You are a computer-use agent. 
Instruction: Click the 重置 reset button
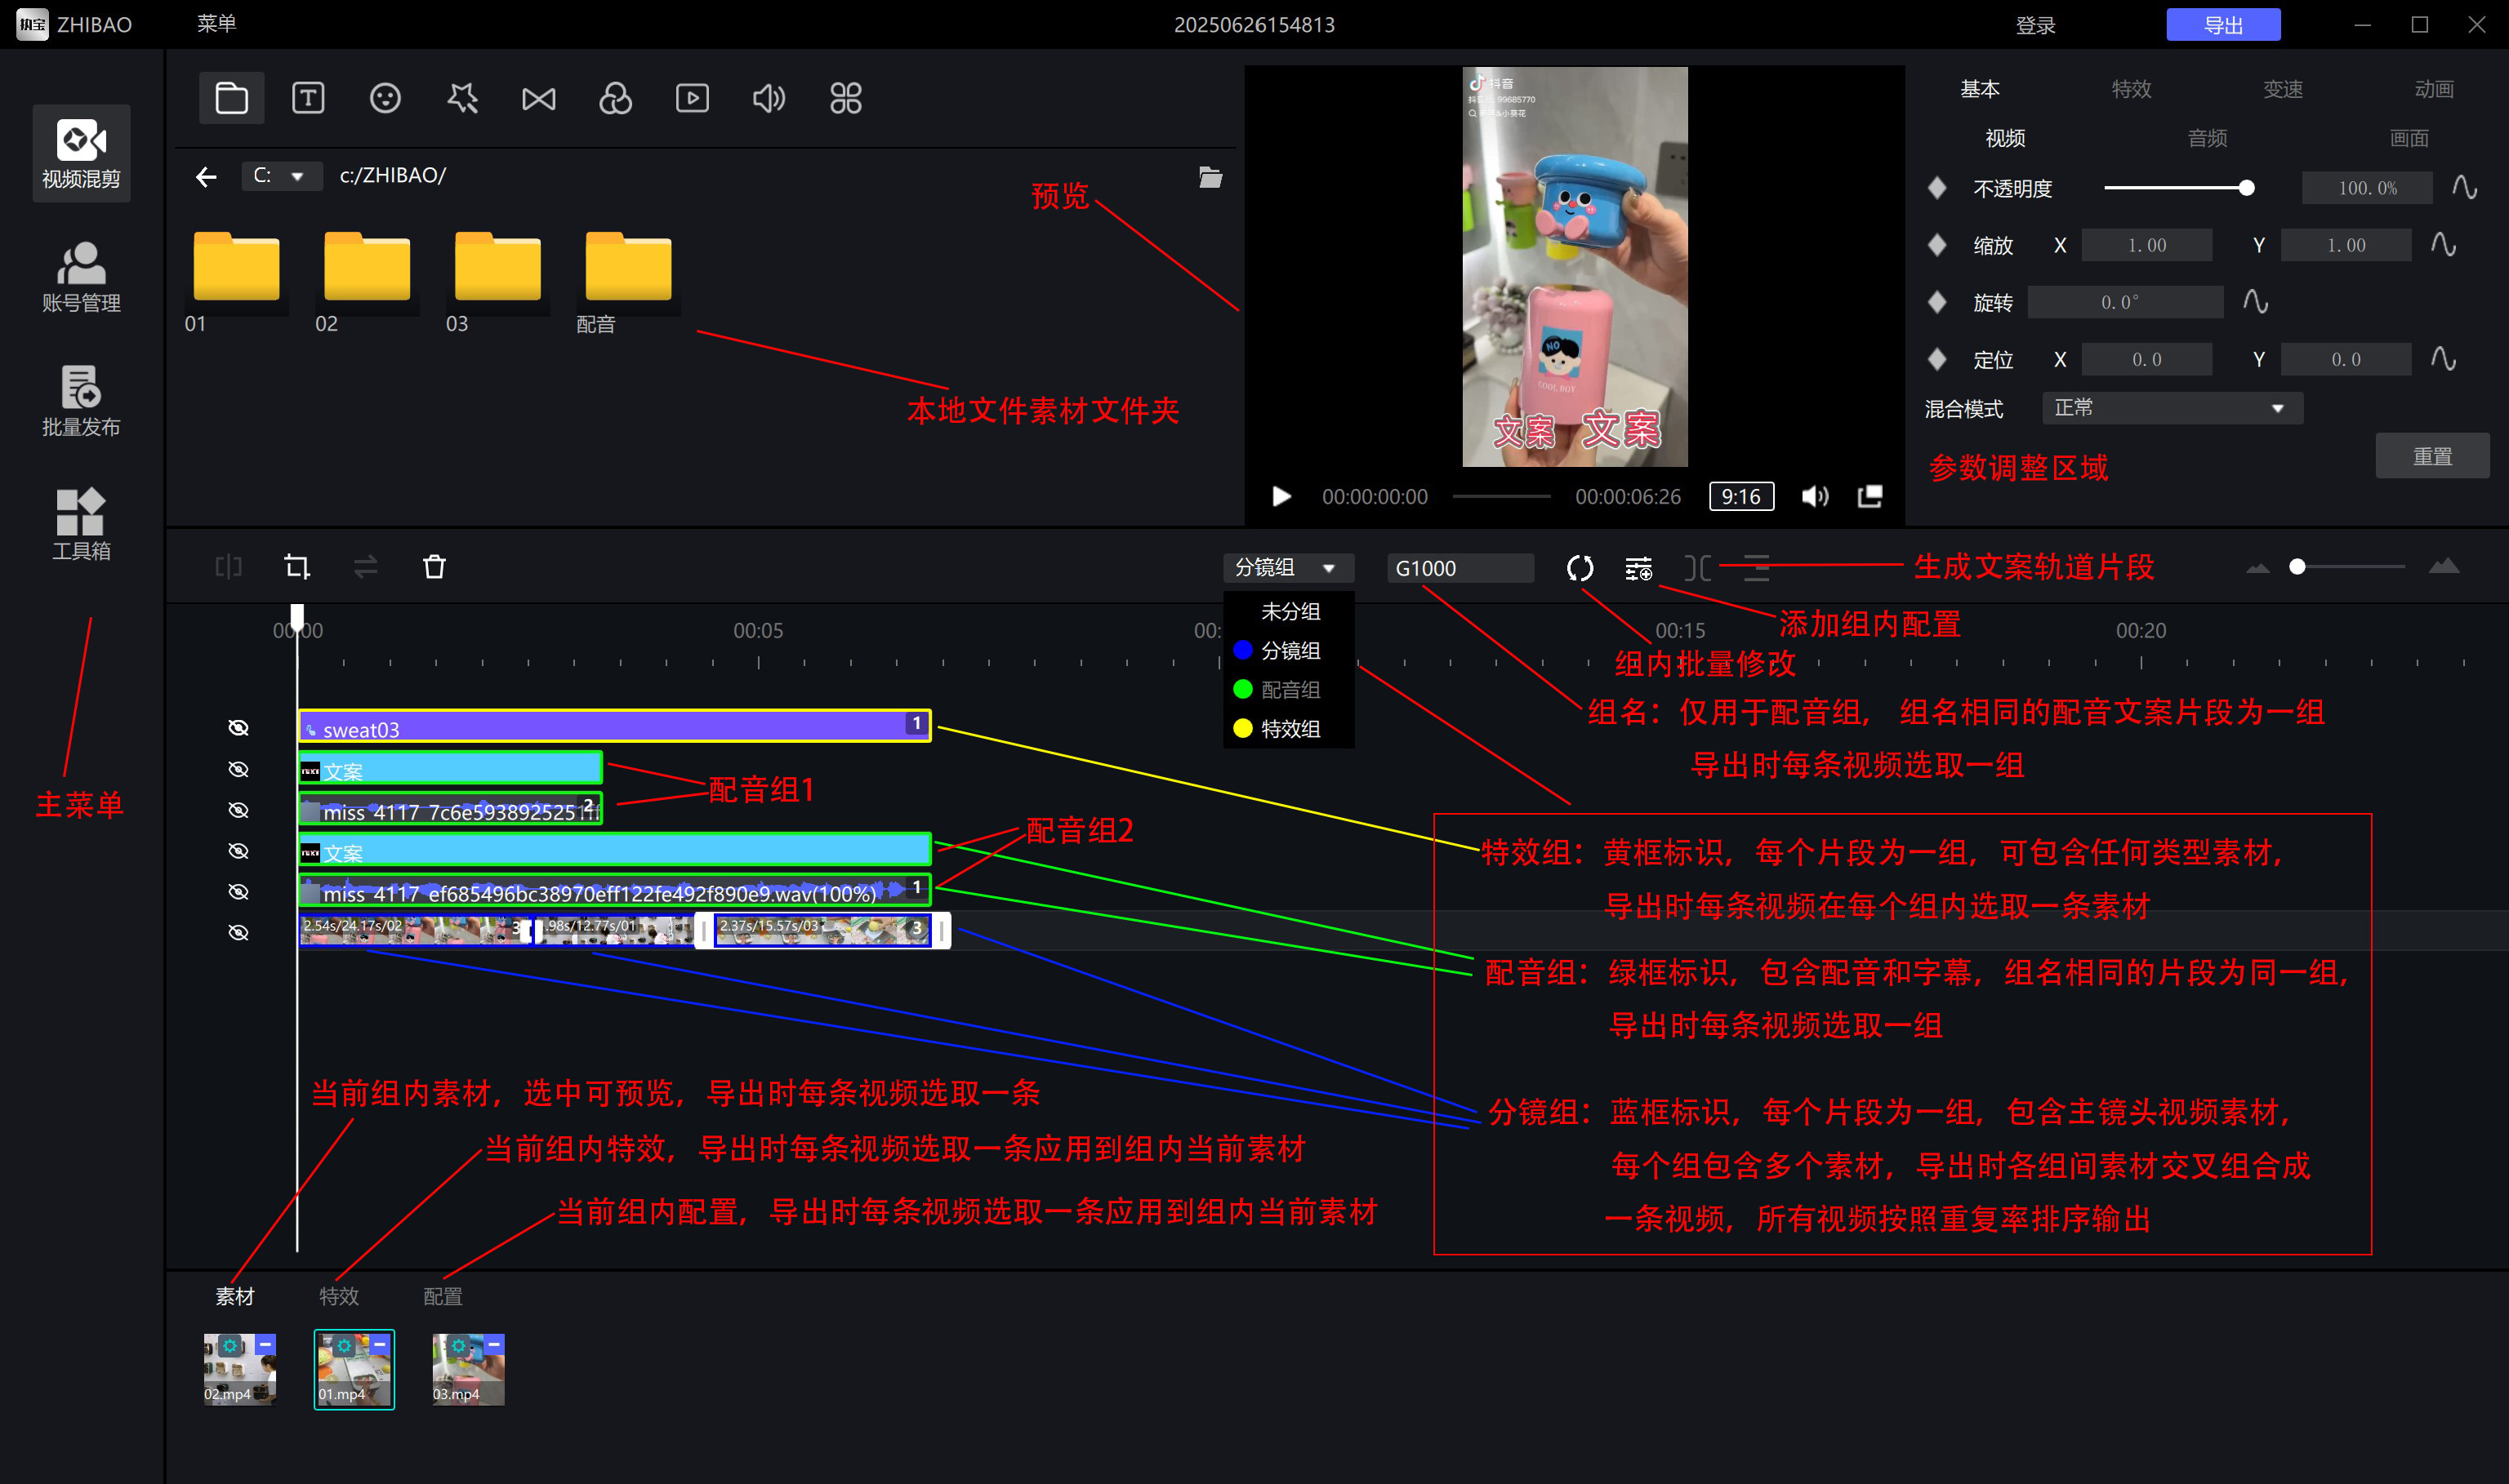pyautogui.click(x=2431, y=456)
